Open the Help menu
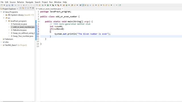 click(65, 2)
